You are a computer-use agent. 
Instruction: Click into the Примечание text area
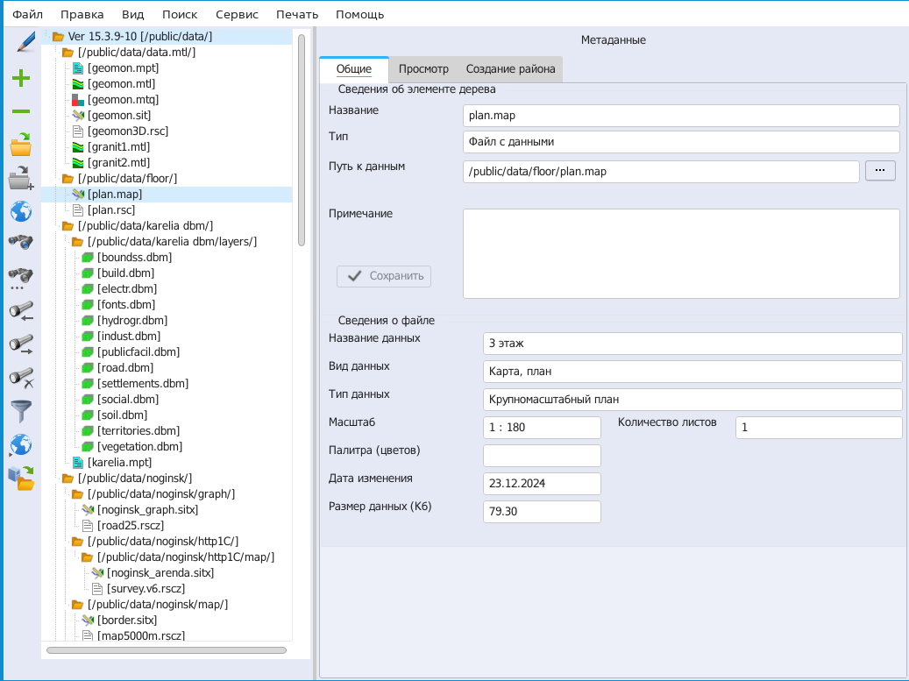[x=680, y=253]
